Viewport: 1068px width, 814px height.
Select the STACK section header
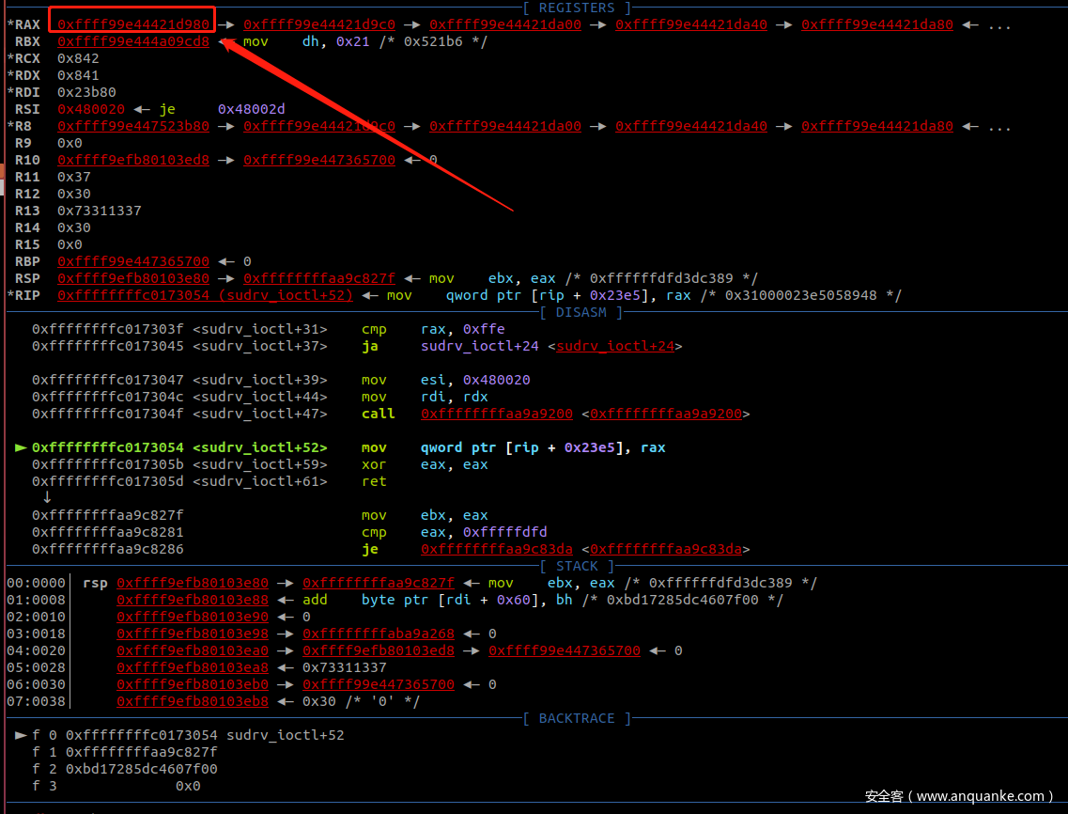(x=577, y=566)
